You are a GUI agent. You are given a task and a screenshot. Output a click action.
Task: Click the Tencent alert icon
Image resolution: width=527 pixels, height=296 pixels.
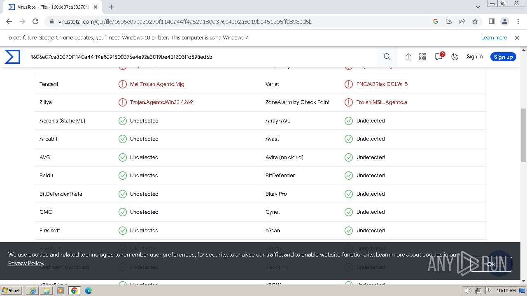click(122, 84)
